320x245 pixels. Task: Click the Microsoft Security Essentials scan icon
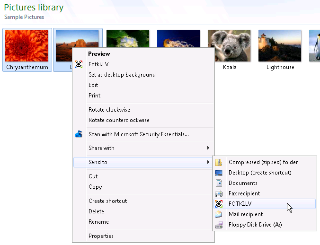[x=79, y=134]
